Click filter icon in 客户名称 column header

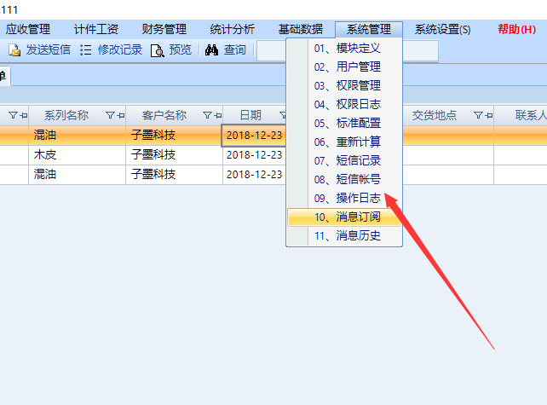[206, 115]
